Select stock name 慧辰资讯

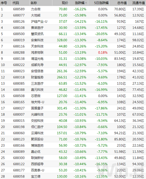pyautogui.click(x=37, y=34)
